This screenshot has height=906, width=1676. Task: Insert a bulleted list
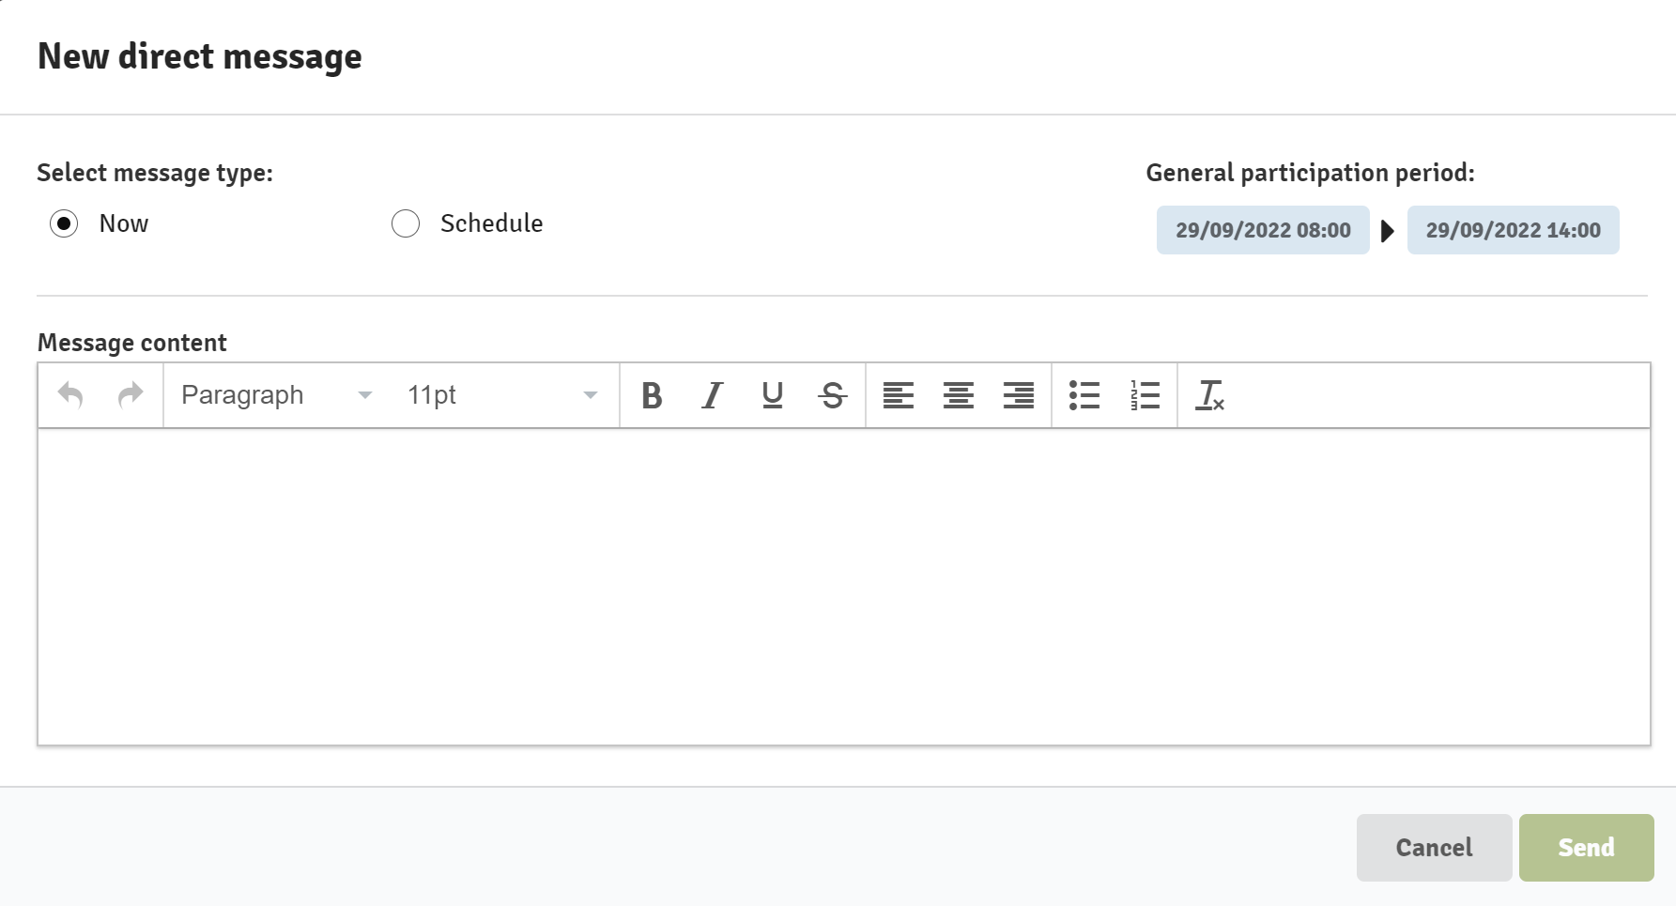(x=1084, y=395)
